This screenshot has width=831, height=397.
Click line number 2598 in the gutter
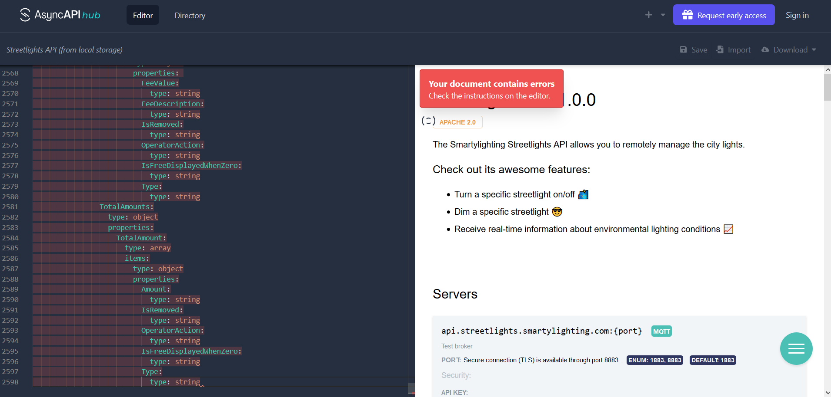click(10, 382)
